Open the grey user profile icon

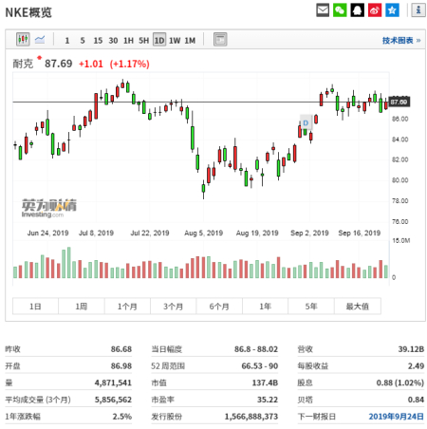tap(418, 10)
